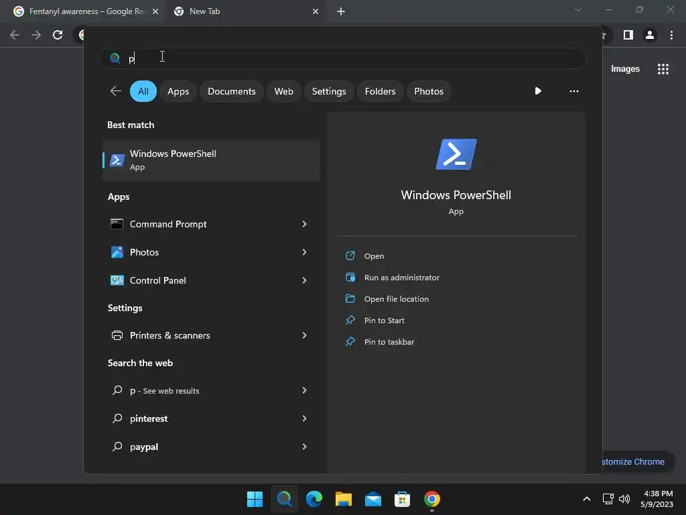Click Open action for PowerShell
Viewport: 686px width, 515px height.
[x=374, y=256]
